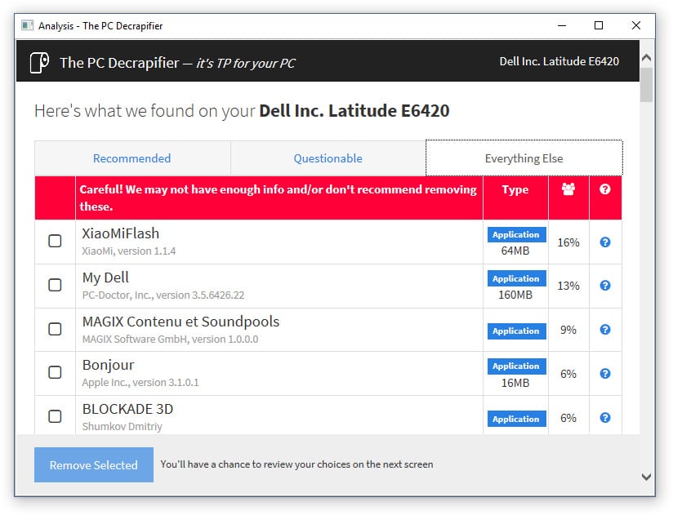
Task: Check the BLOCKADE 3D checkbox
Action: [x=55, y=416]
